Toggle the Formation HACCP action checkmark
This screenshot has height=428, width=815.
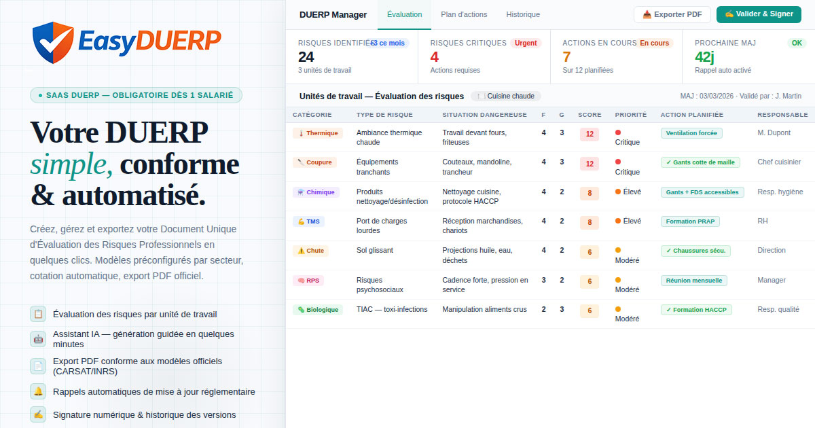click(x=696, y=309)
